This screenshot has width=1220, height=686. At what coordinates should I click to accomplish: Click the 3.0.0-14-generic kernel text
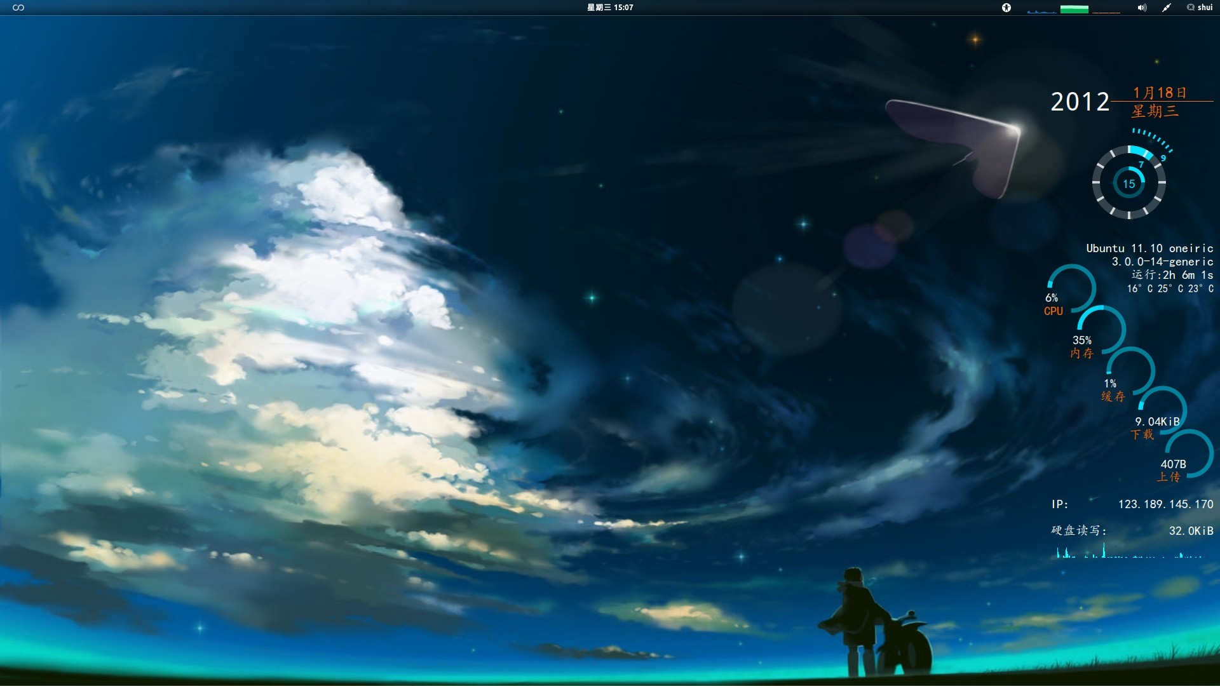point(1162,262)
